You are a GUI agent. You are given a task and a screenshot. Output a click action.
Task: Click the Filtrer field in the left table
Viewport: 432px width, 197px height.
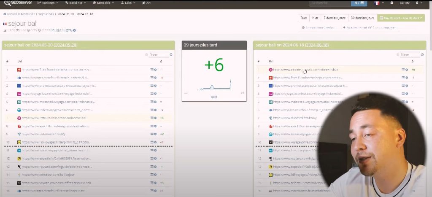159,54
